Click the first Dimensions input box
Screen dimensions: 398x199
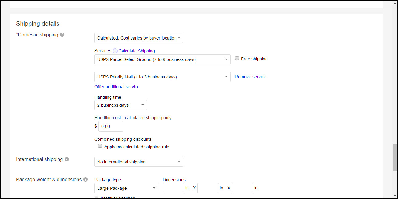(173, 188)
